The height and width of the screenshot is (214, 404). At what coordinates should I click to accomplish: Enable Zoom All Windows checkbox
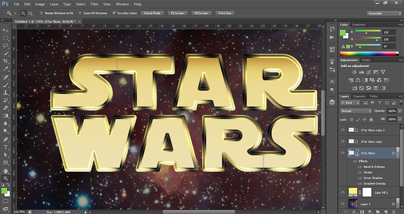coord(80,13)
